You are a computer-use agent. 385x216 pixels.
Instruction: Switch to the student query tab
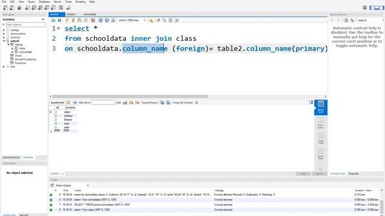coord(71,14)
